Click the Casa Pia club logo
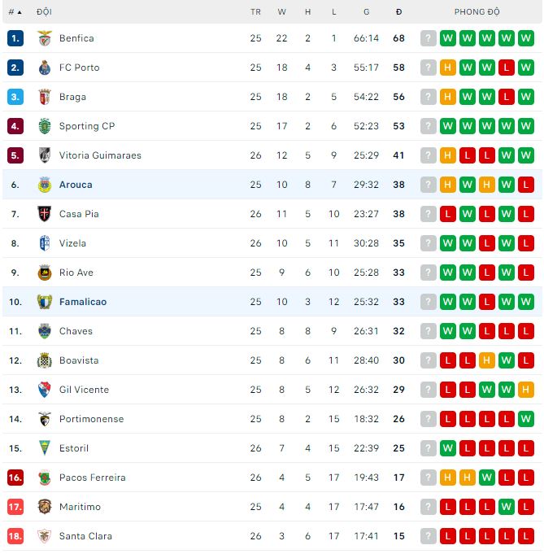This screenshot has width=544, height=554. (x=45, y=214)
